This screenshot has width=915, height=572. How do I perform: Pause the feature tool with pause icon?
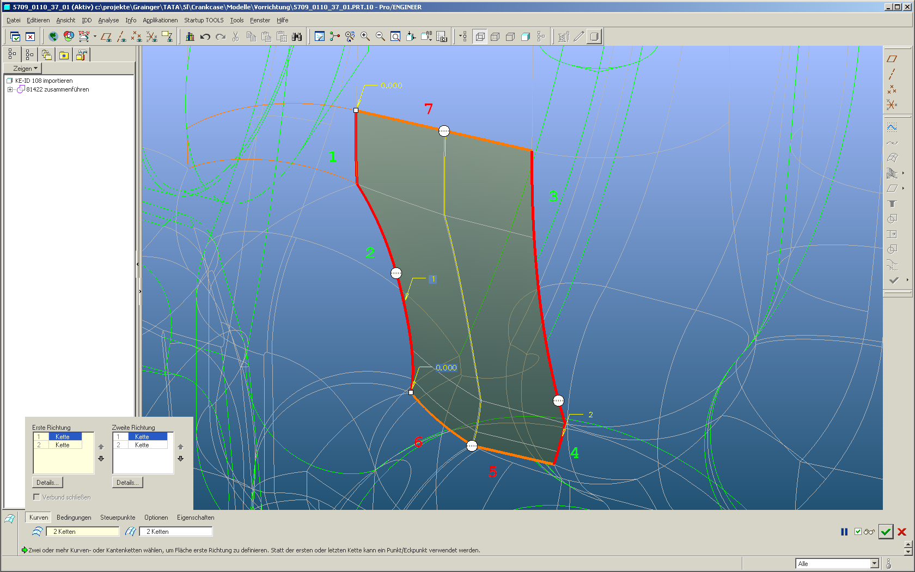click(844, 532)
